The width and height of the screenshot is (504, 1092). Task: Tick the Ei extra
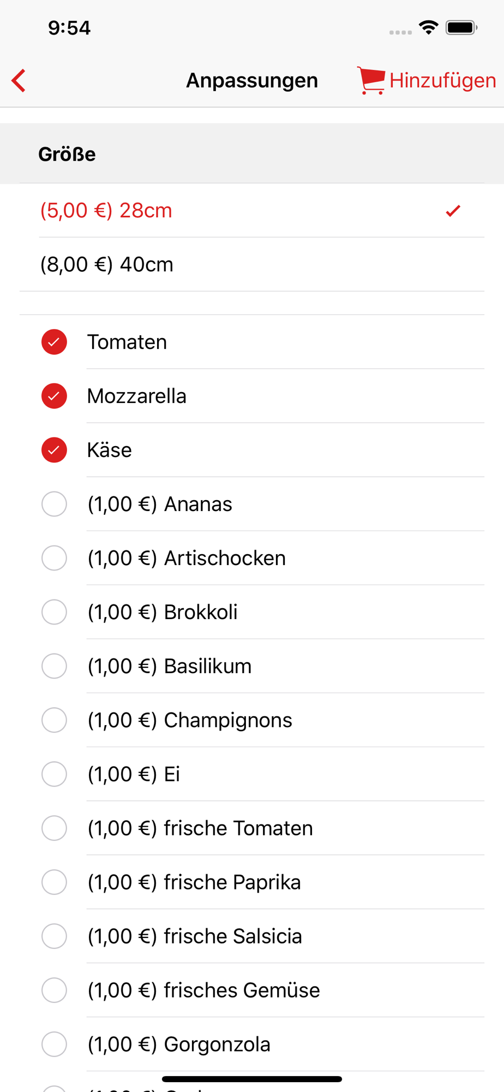tap(54, 774)
